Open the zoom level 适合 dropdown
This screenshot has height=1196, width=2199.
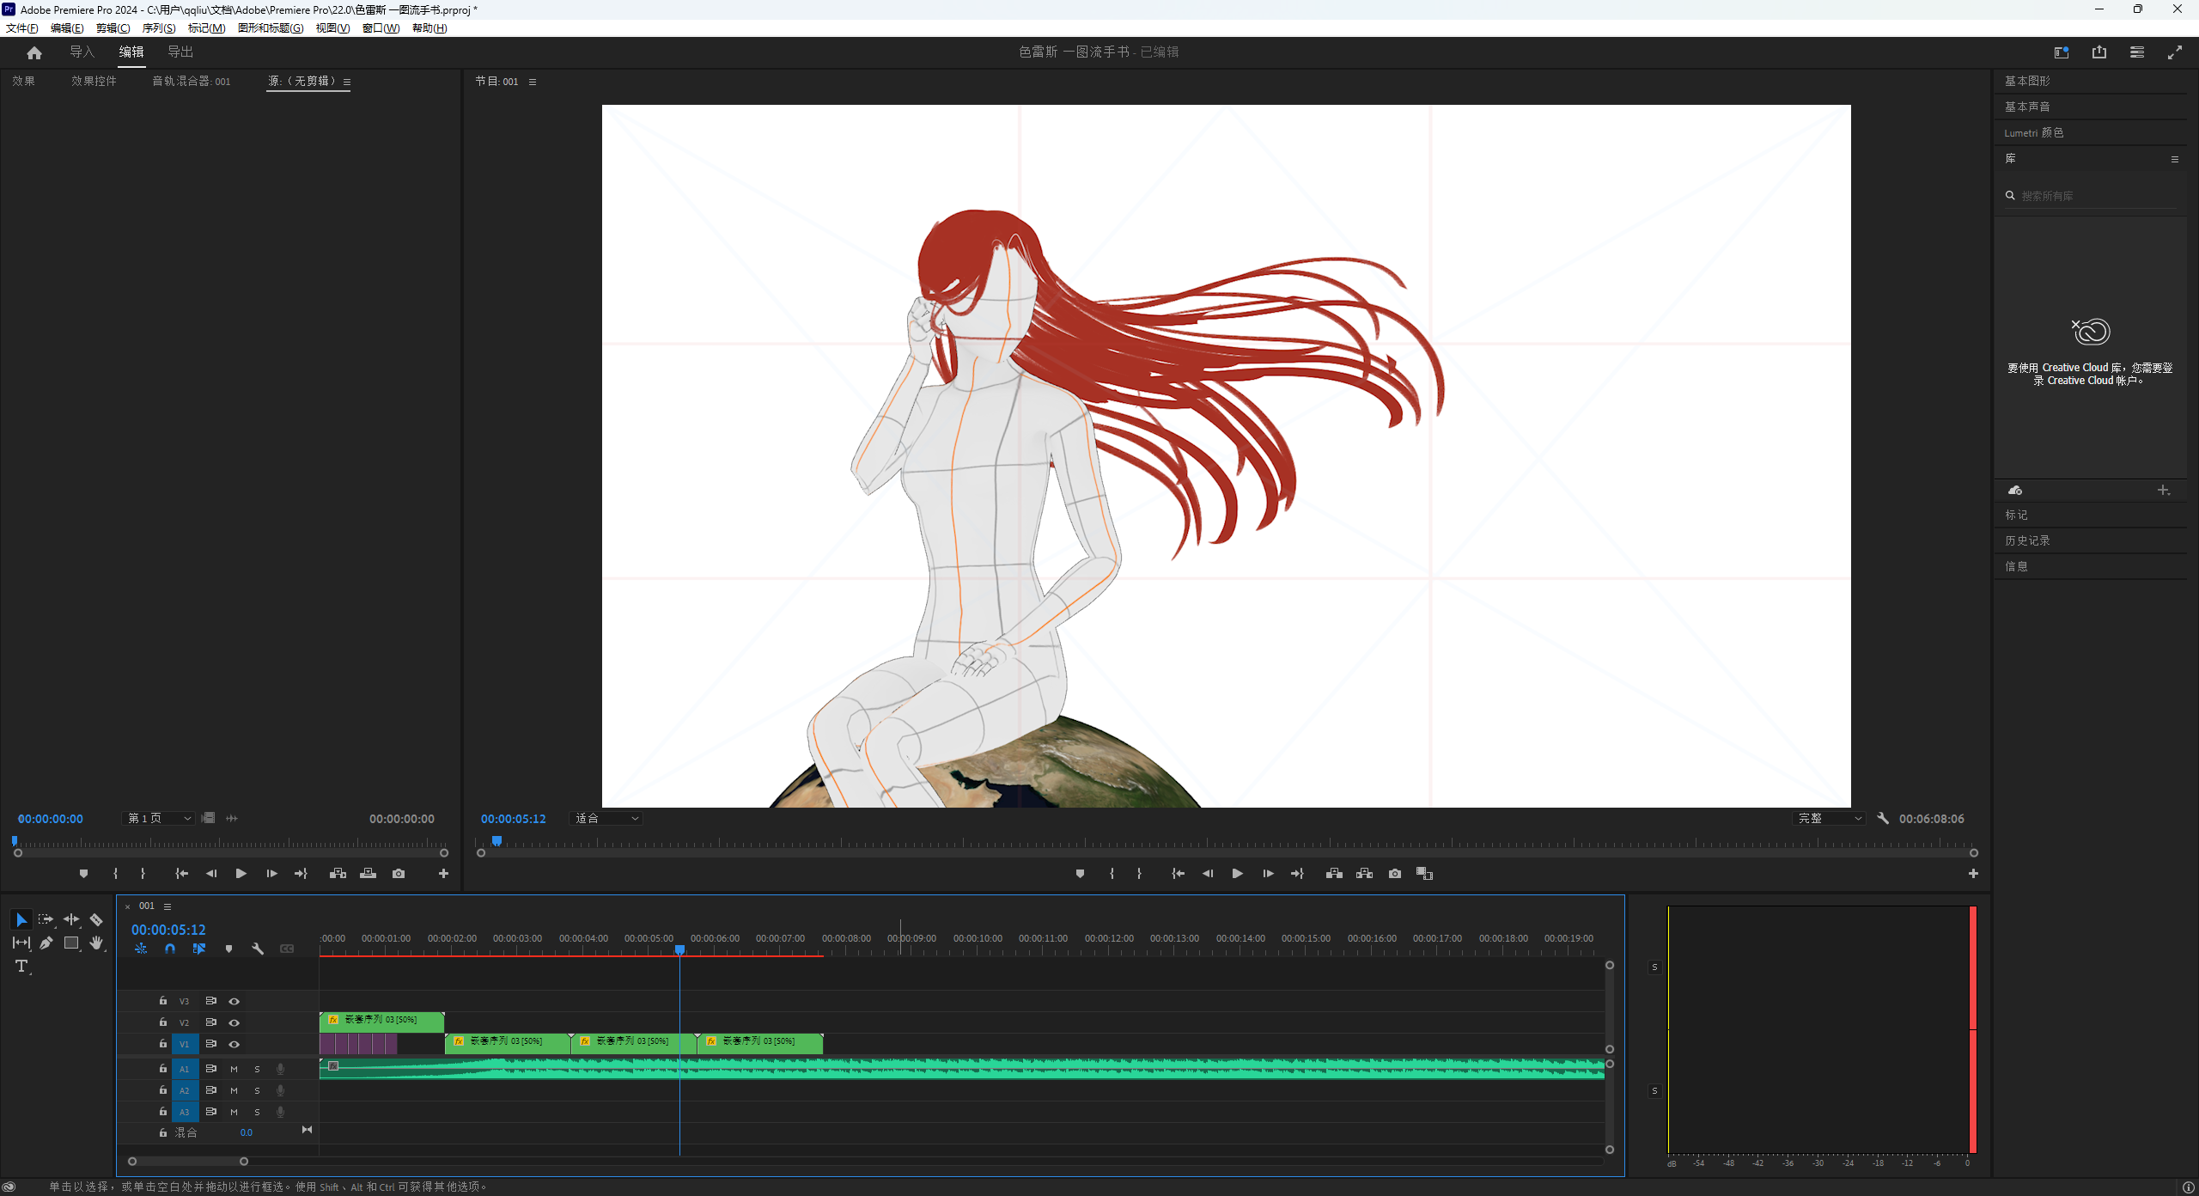(x=606, y=818)
